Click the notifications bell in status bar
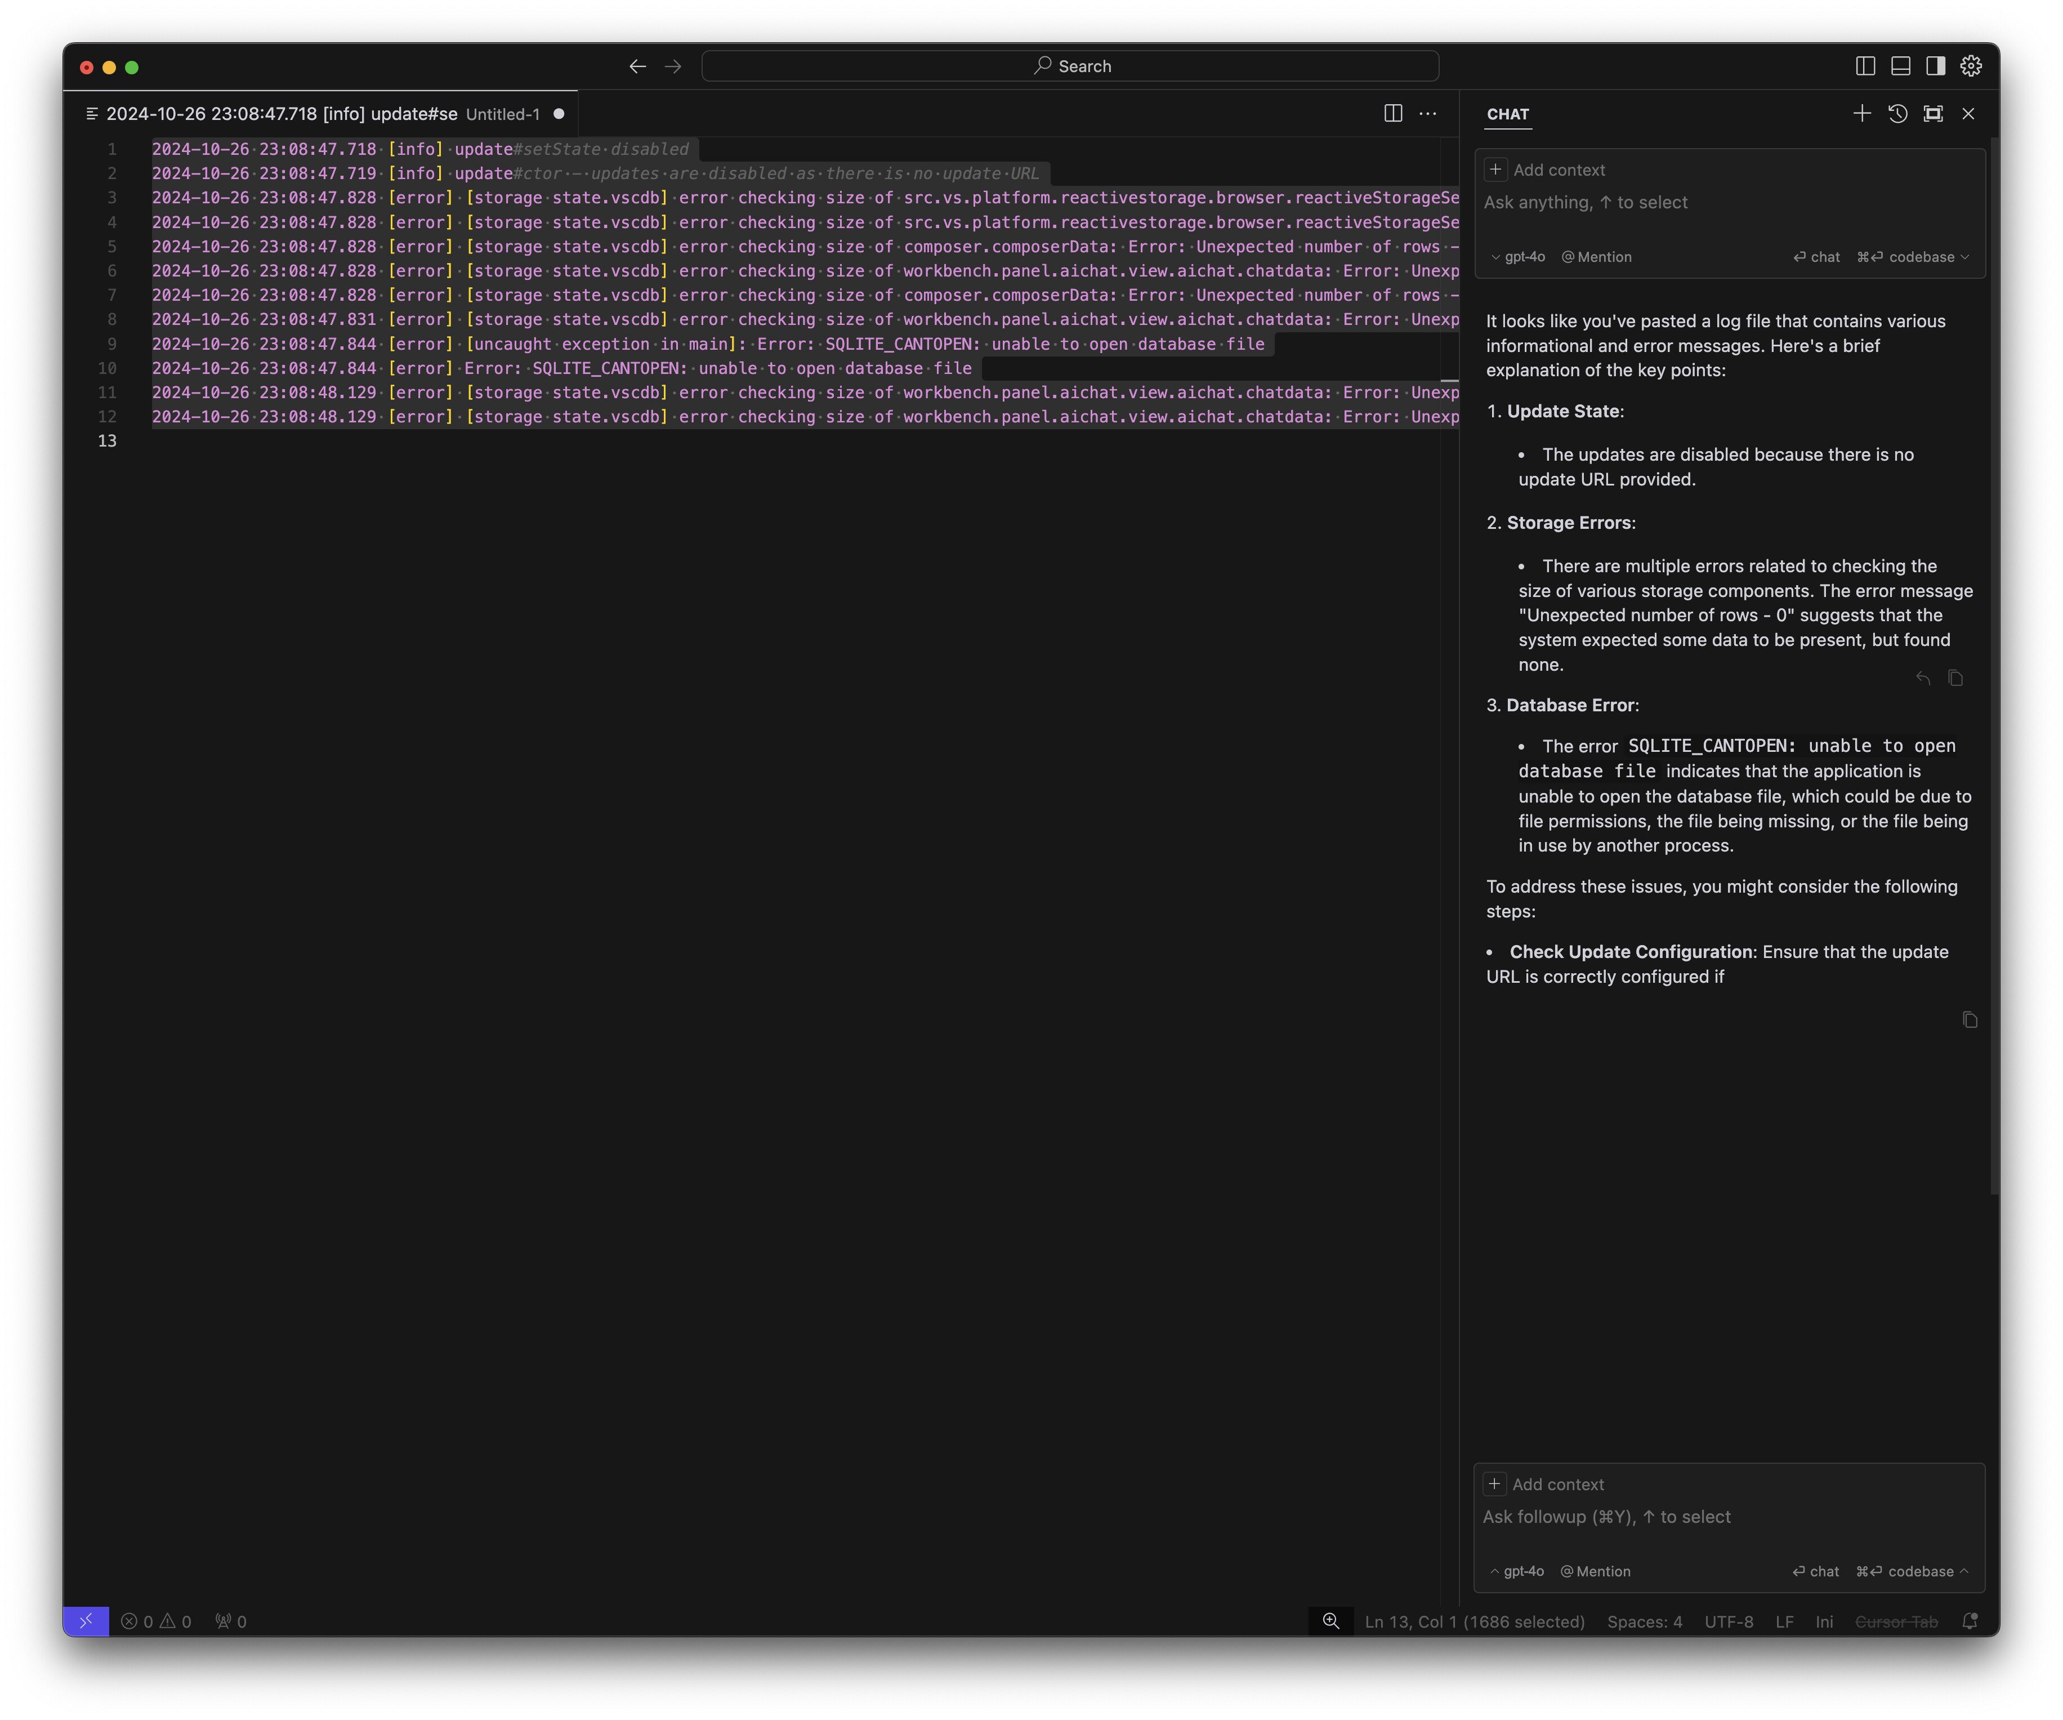Image resolution: width=2063 pixels, height=1720 pixels. tap(1969, 1621)
